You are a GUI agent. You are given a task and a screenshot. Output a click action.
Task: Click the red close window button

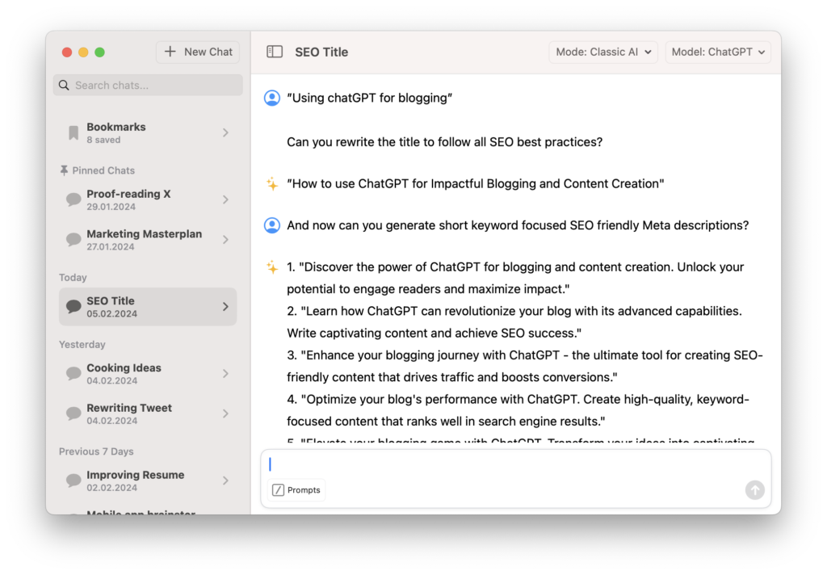coord(67,52)
